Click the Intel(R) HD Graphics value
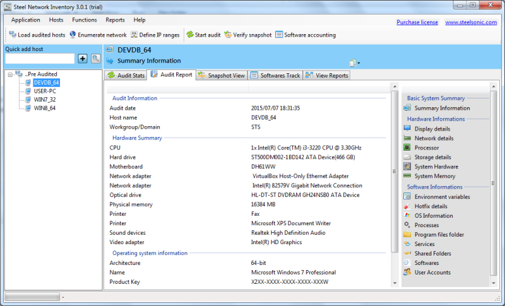Viewport: 505px width, 306px height. click(x=276, y=242)
